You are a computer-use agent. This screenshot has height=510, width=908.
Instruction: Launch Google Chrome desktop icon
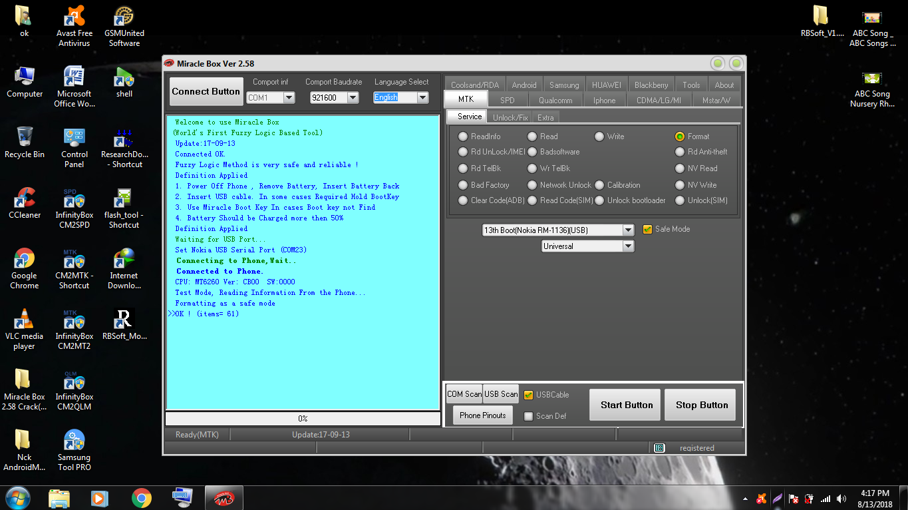25,269
